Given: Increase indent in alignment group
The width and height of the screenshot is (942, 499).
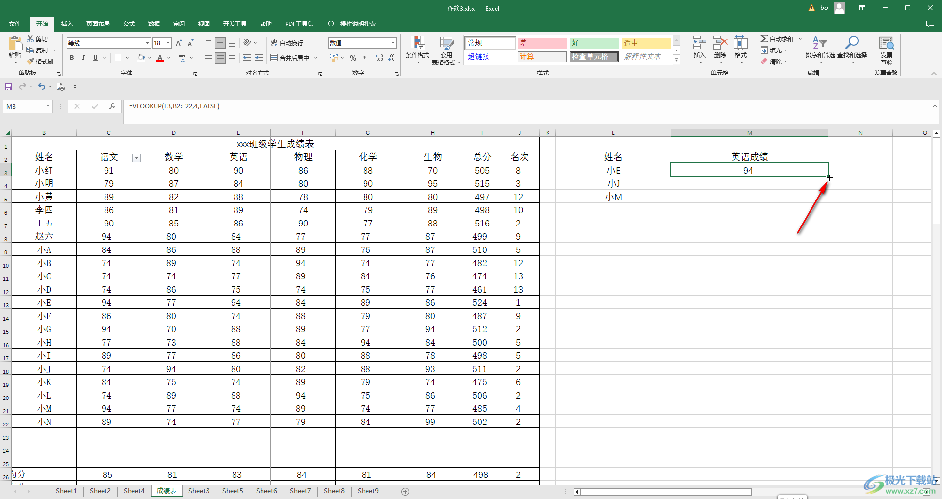Looking at the screenshot, I should coord(259,58).
